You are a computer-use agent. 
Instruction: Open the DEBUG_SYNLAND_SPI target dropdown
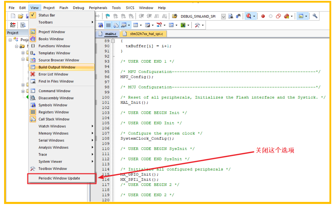pos(223,16)
